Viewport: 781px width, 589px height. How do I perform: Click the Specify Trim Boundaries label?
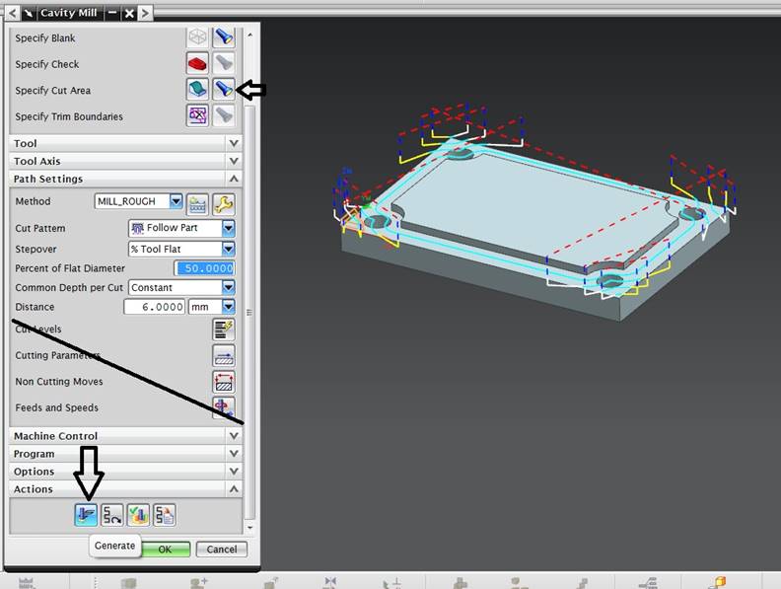69,116
